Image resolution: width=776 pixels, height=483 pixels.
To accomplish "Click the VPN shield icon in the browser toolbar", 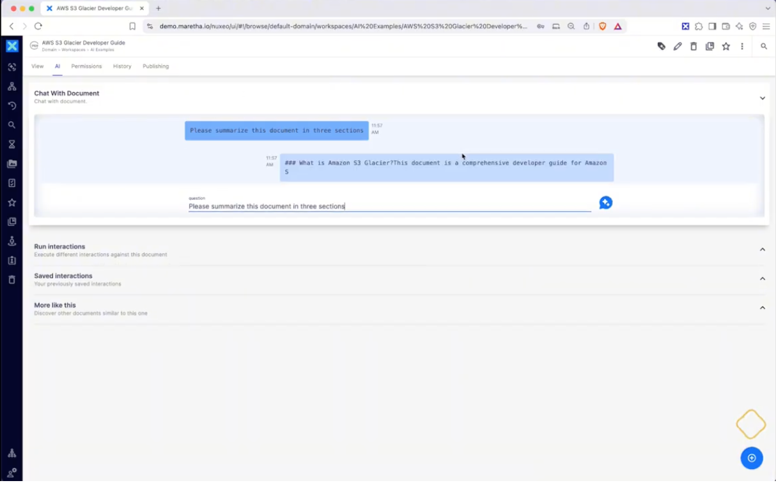I will point(752,26).
